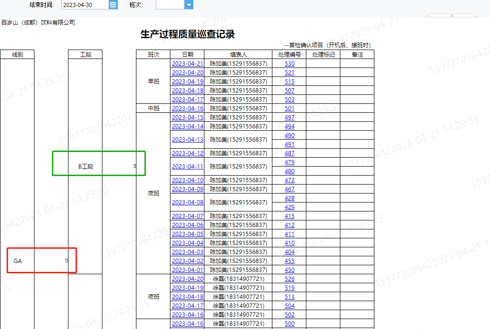Image resolution: width=490 pixels, height=329 pixels.
Task: Open the 2023-04-03 date link
Action: pyautogui.click(x=187, y=252)
